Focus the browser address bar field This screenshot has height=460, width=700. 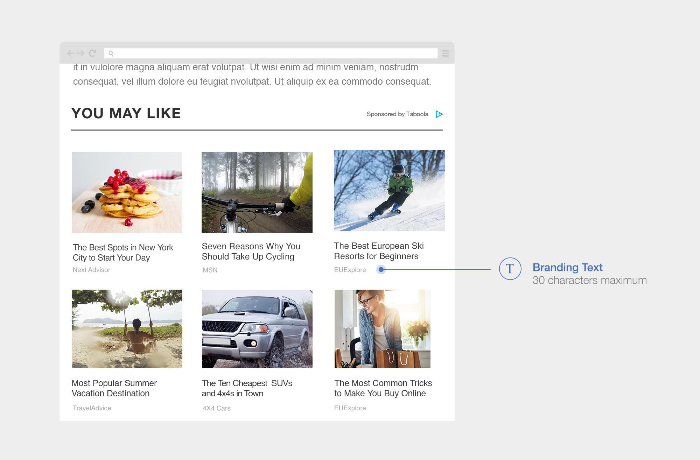[271, 54]
